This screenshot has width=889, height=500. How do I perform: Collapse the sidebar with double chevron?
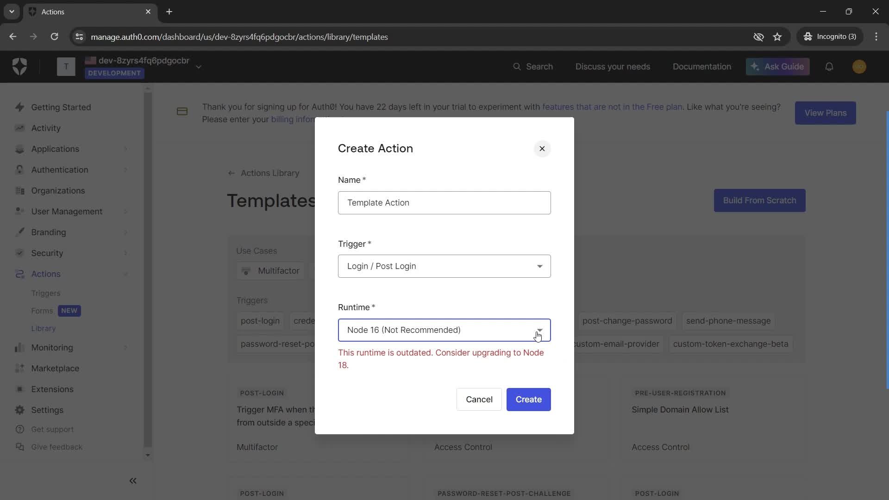point(133,481)
